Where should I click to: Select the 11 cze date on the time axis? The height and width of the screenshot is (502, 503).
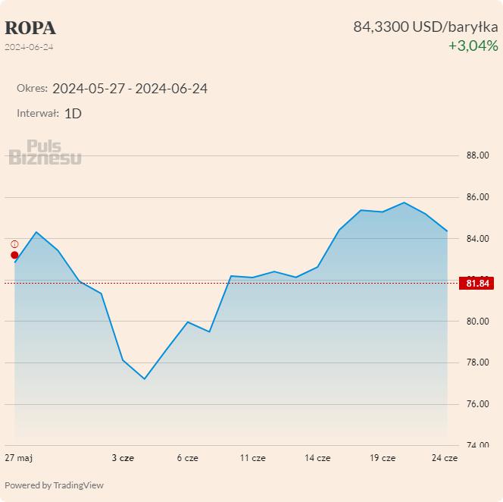click(253, 458)
